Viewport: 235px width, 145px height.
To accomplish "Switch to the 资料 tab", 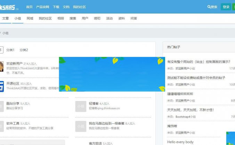I will coord(121,18).
